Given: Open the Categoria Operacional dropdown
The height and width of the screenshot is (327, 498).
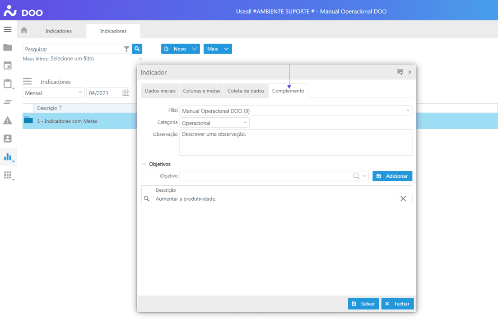Looking at the screenshot, I should (245, 122).
